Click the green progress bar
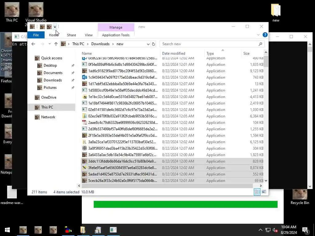Viewport: 315px width, 236px height. (185, 204)
